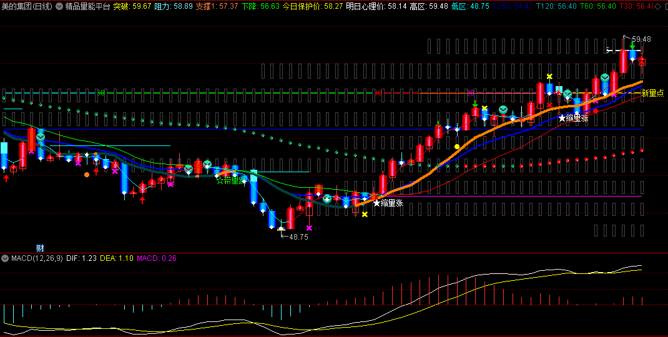Click the DIF: 1.23 readout
The width and height of the screenshot is (668, 337).
click(x=82, y=258)
